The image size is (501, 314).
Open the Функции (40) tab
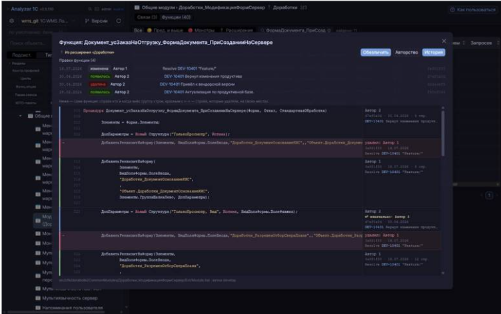coord(176,17)
